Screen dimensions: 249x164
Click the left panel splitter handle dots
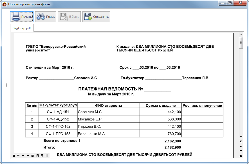click(7, 85)
